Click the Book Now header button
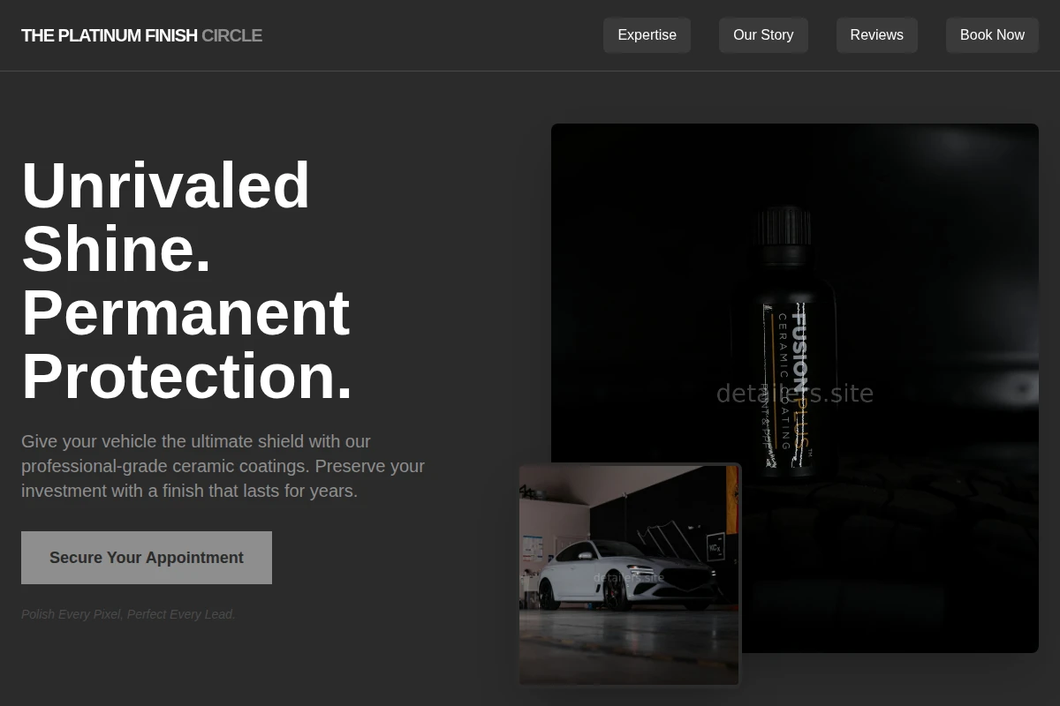1060x706 pixels. 992,35
